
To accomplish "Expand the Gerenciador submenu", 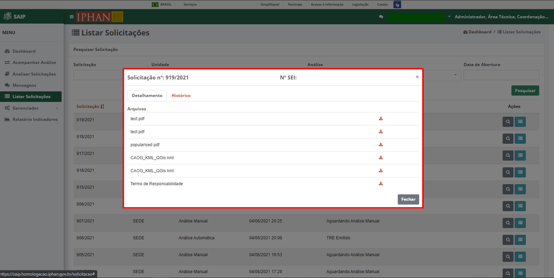I will pos(31,108).
